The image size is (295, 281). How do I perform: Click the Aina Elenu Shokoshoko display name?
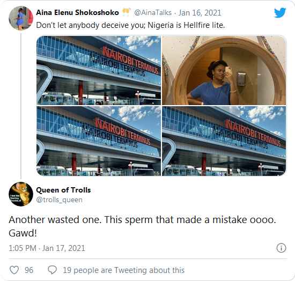pos(77,12)
